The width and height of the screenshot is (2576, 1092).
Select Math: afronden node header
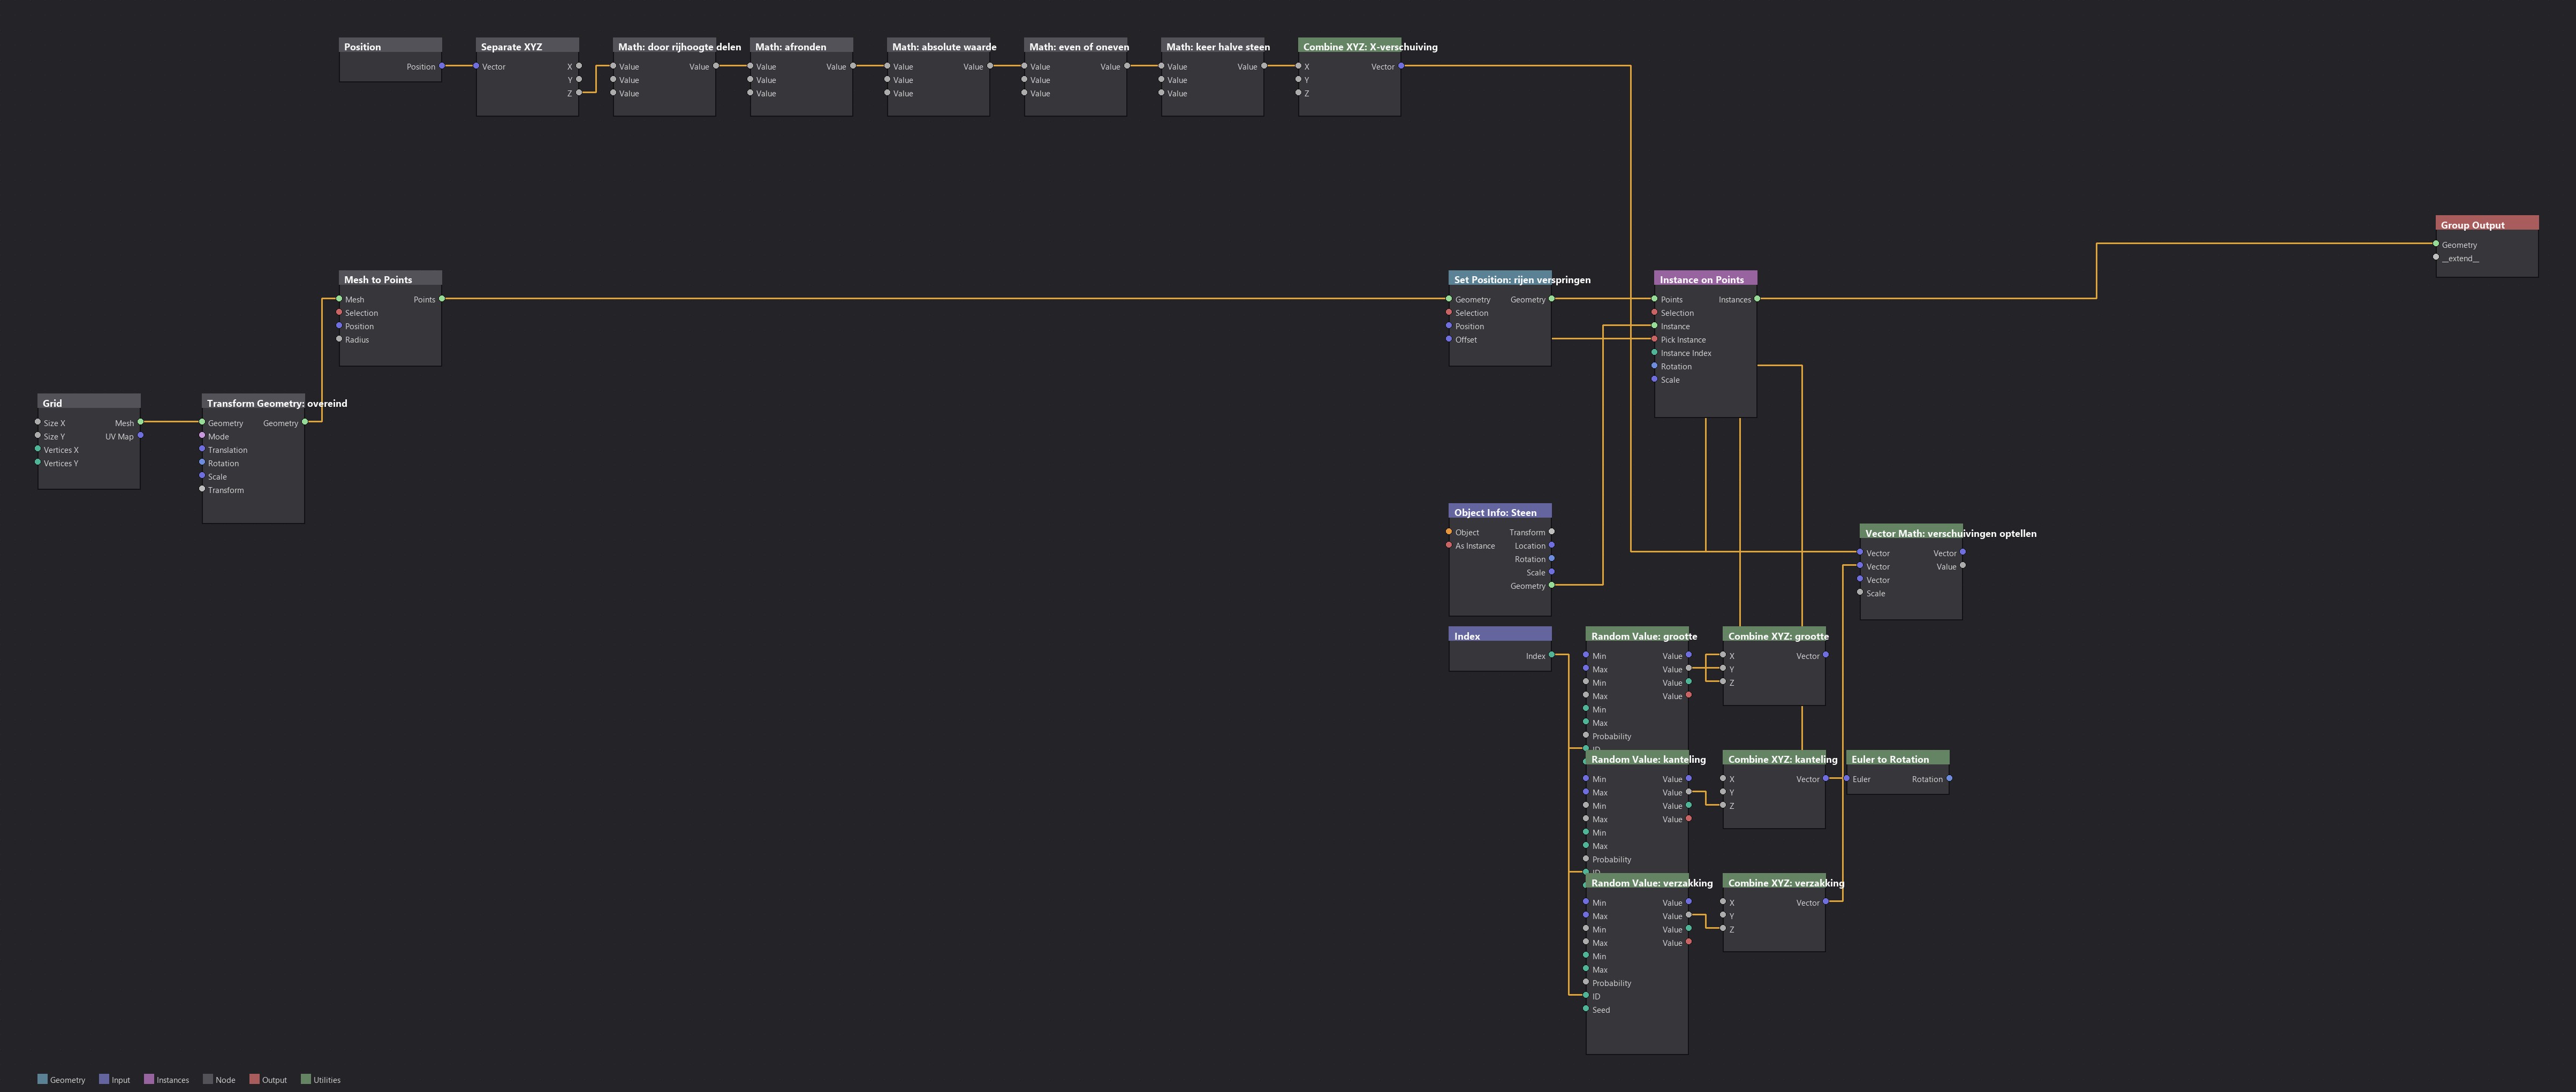coord(801,46)
